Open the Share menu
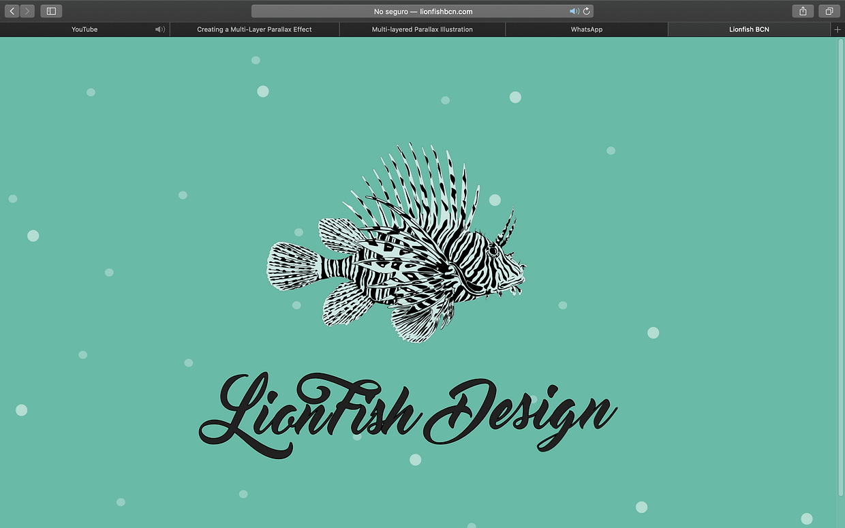 point(803,11)
